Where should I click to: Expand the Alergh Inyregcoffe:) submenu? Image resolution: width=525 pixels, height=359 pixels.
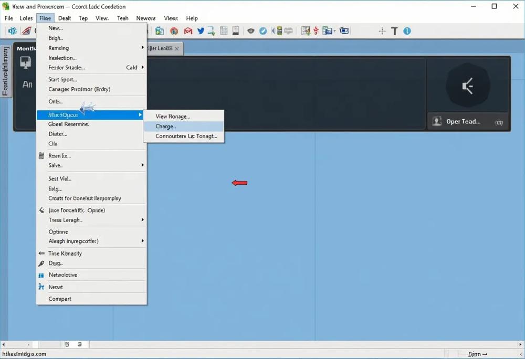coord(91,241)
